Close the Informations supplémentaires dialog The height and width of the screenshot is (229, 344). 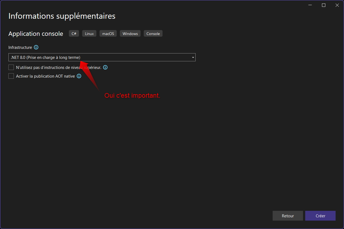337,5
